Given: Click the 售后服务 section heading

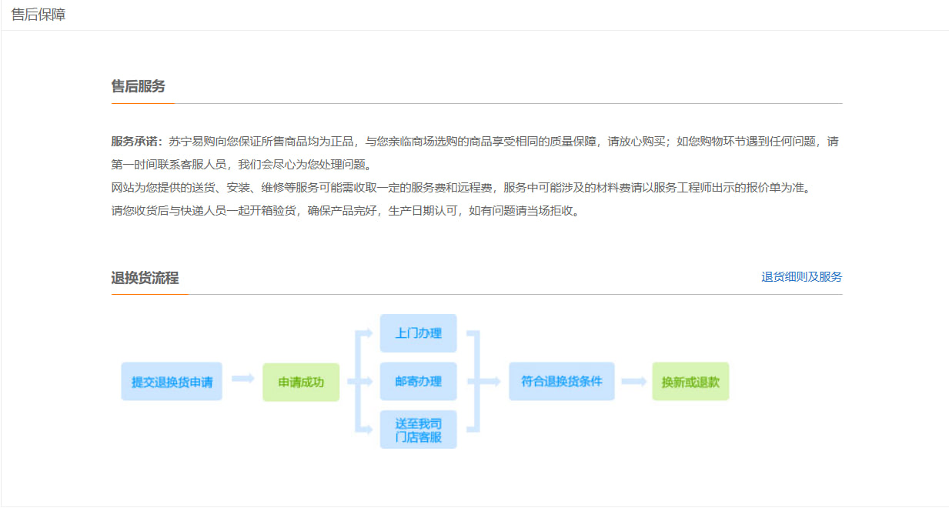Looking at the screenshot, I should (139, 86).
